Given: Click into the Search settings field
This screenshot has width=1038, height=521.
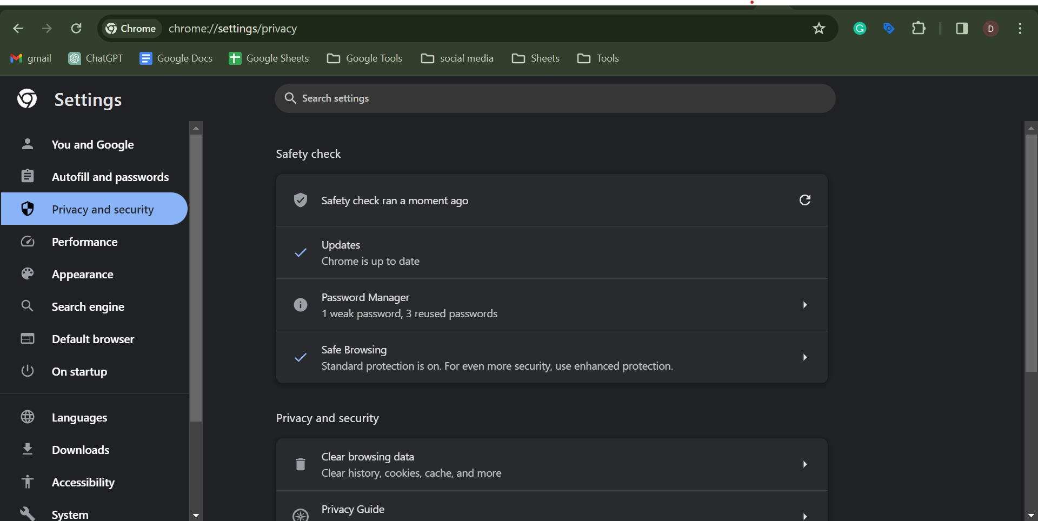Looking at the screenshot, I should (555, 98).
